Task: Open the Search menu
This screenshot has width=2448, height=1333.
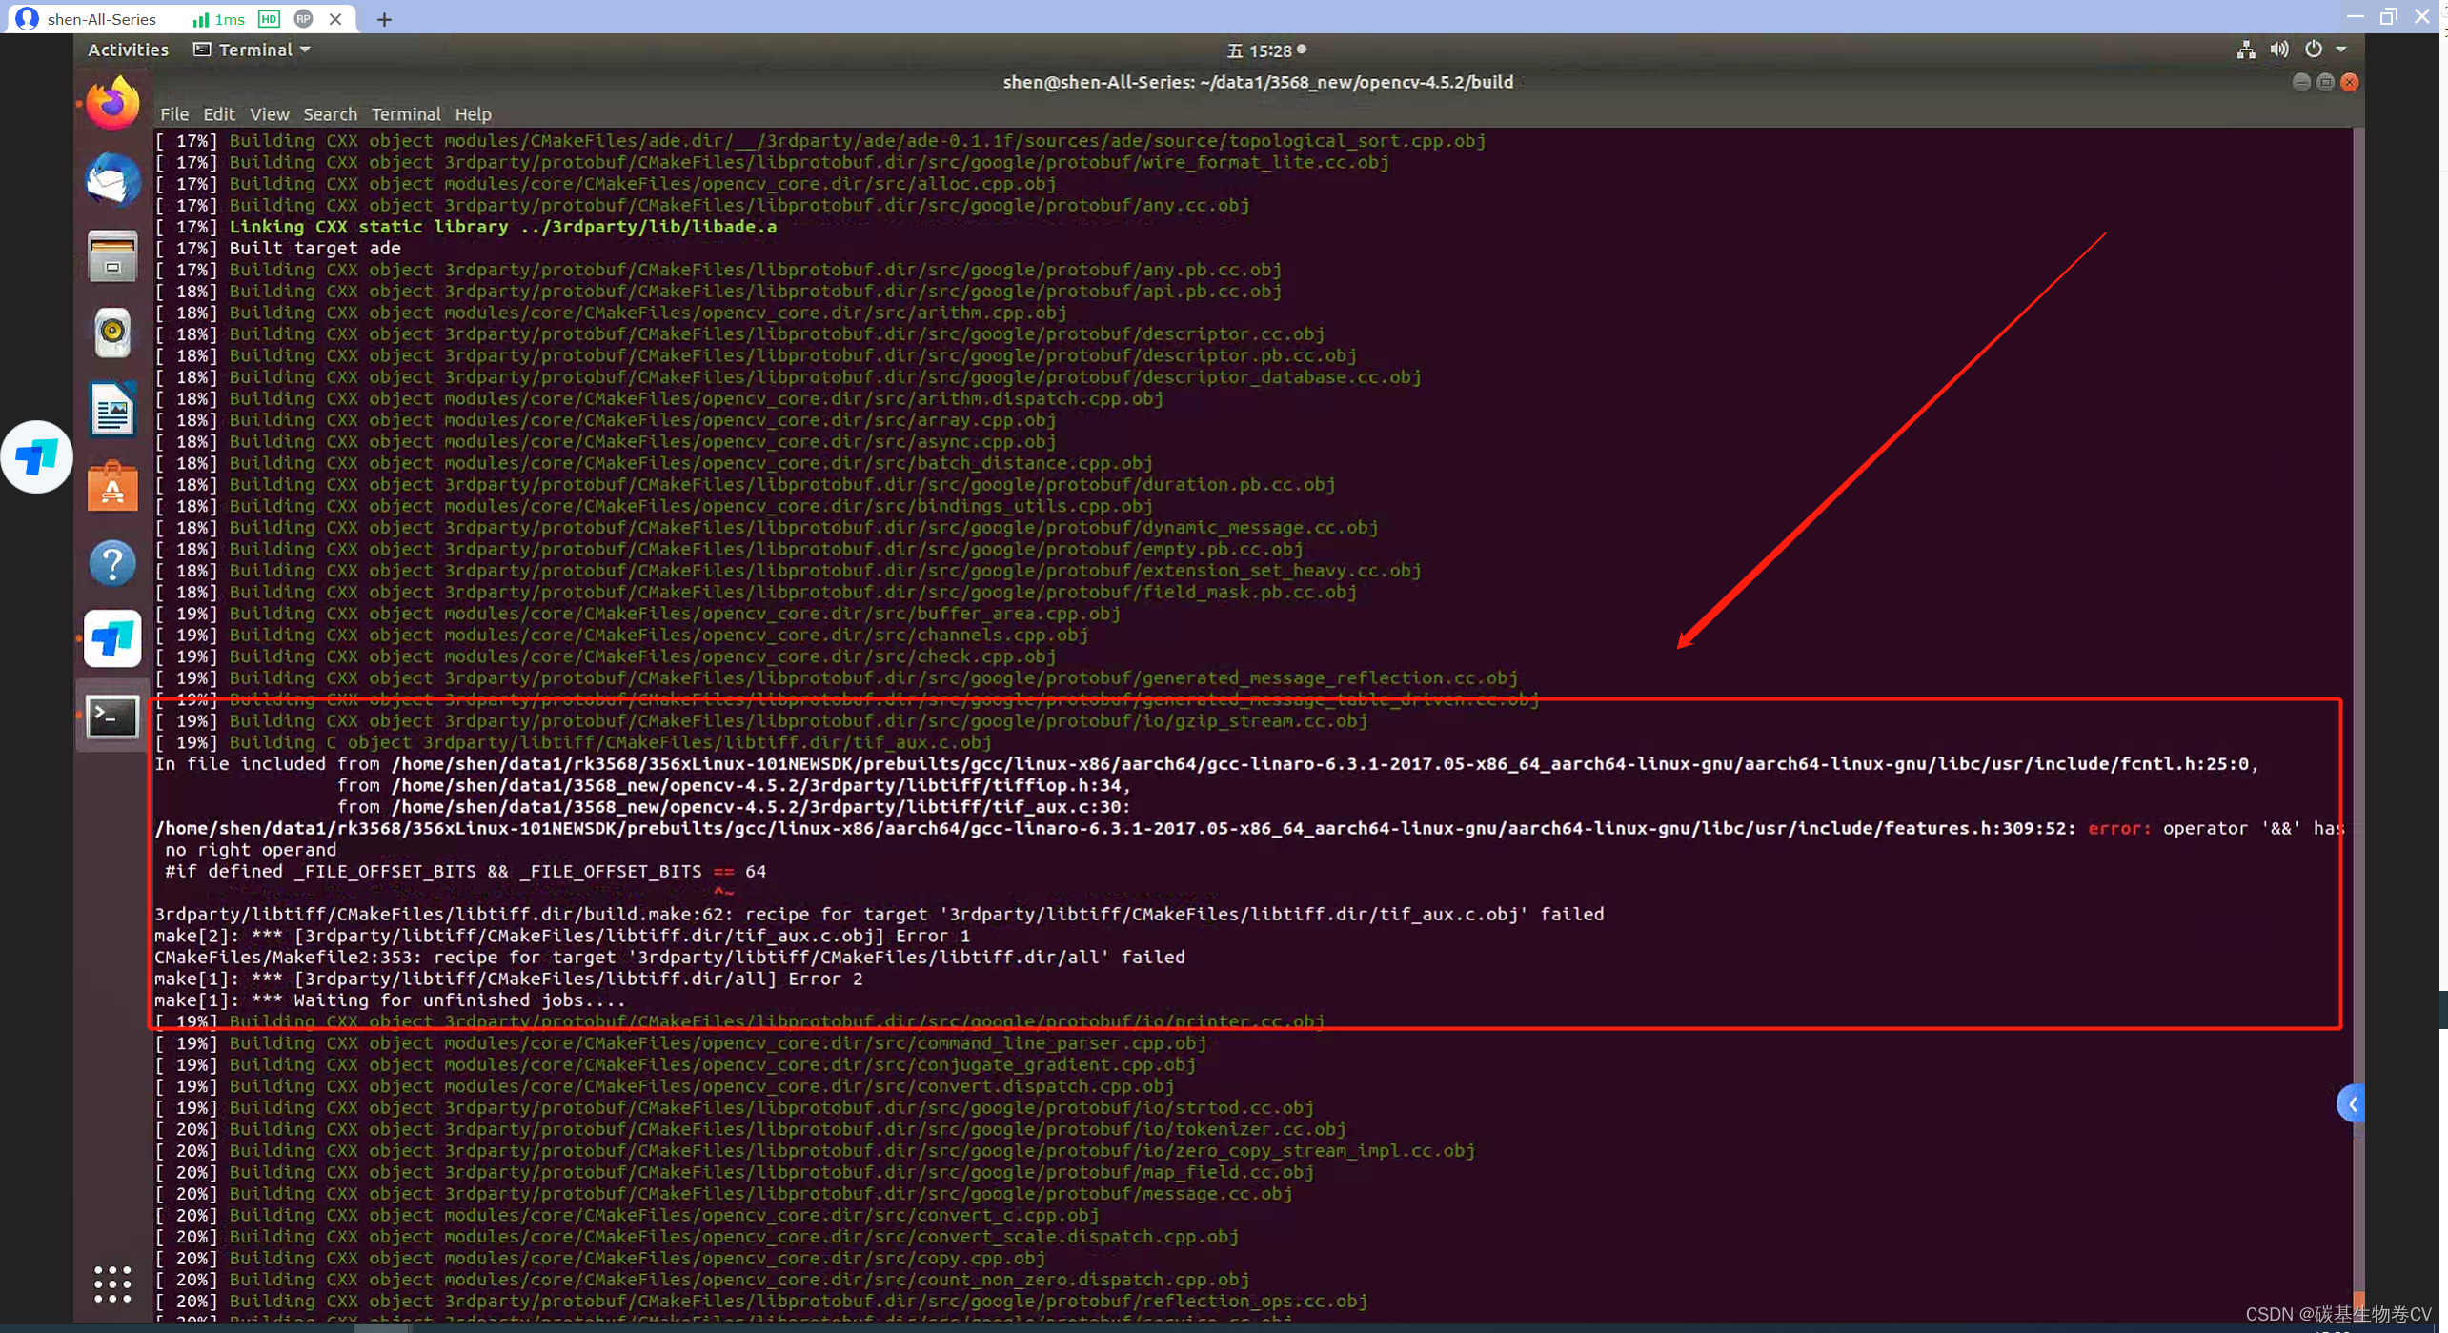Action: click(x=330, y=114)
